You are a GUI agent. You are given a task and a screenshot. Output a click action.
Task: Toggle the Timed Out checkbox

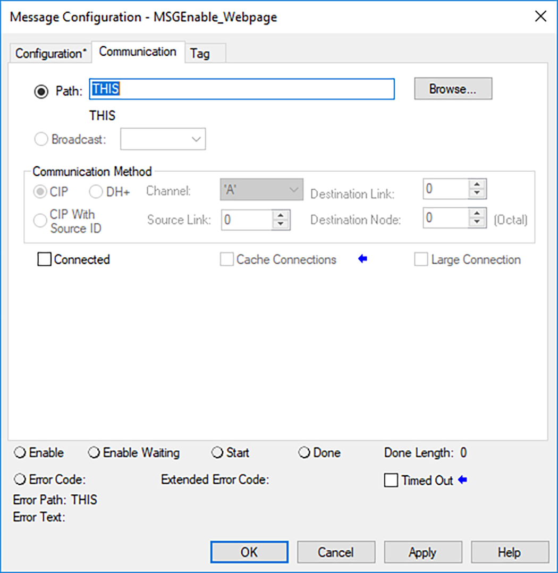tap(392, 480)
